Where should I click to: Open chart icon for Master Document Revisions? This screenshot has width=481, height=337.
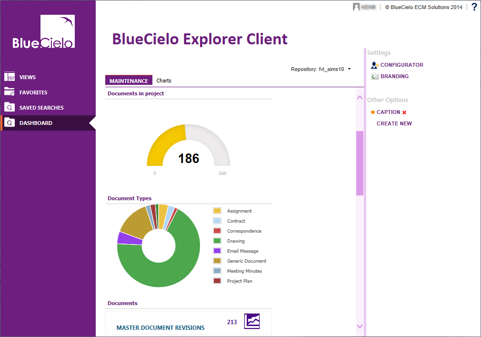pos(252,321)
